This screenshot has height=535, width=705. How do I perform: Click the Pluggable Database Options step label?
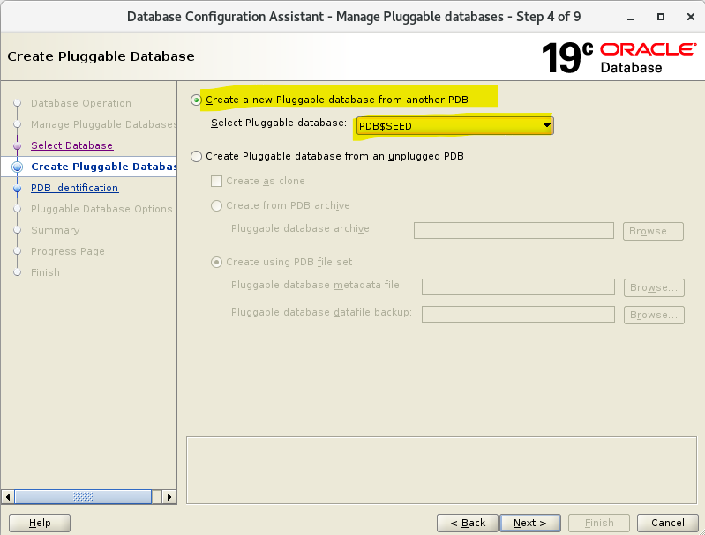pyautogui.click(x=101, y=209)
